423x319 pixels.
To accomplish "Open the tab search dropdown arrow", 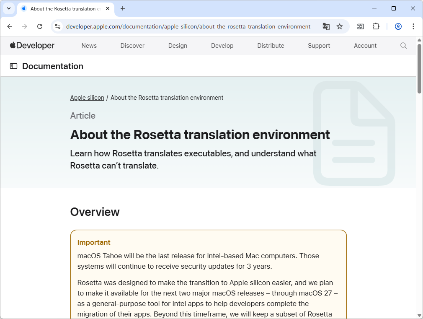I will (x=9, y=8).
